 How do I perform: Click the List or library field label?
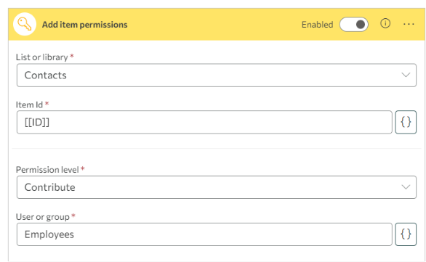click(42, 57)
